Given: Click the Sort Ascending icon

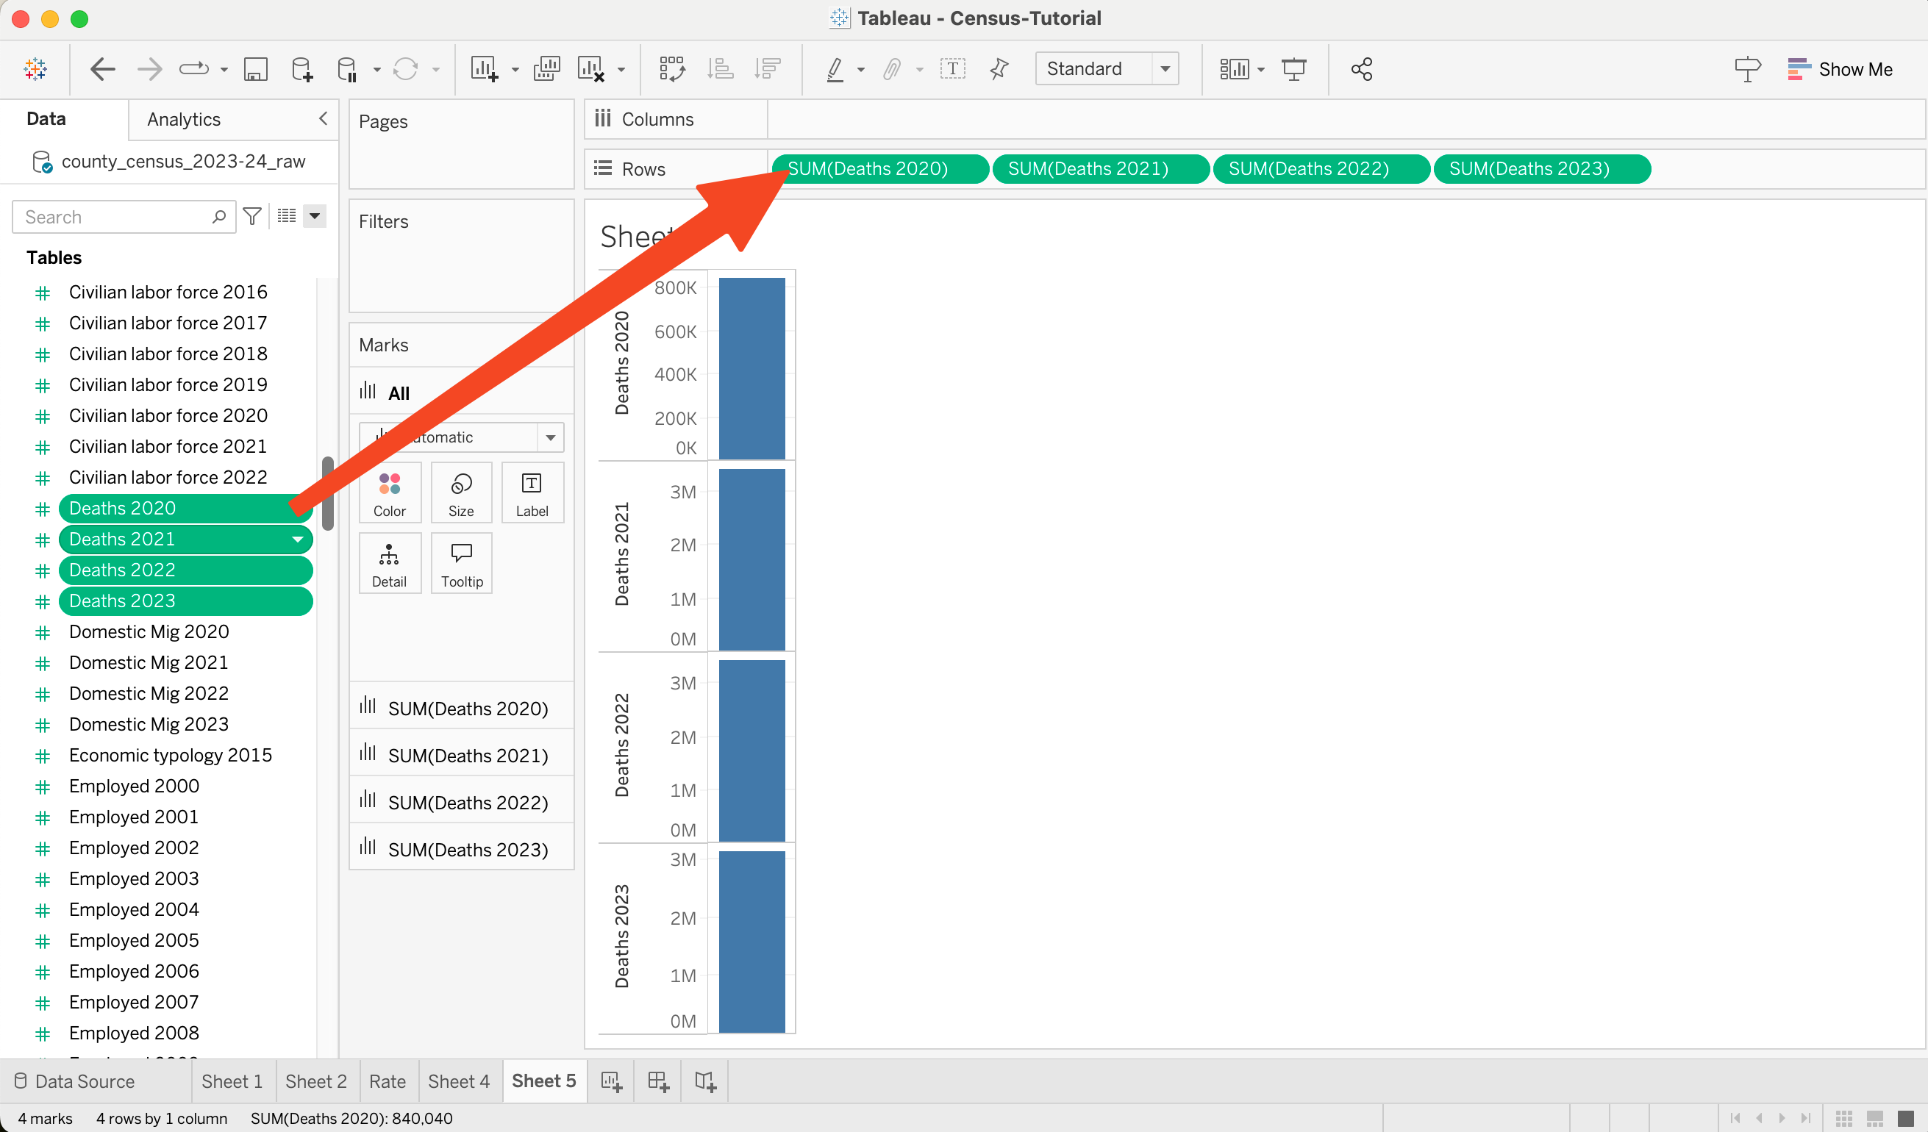Looking at the screenshot, I should click(720, 69).
